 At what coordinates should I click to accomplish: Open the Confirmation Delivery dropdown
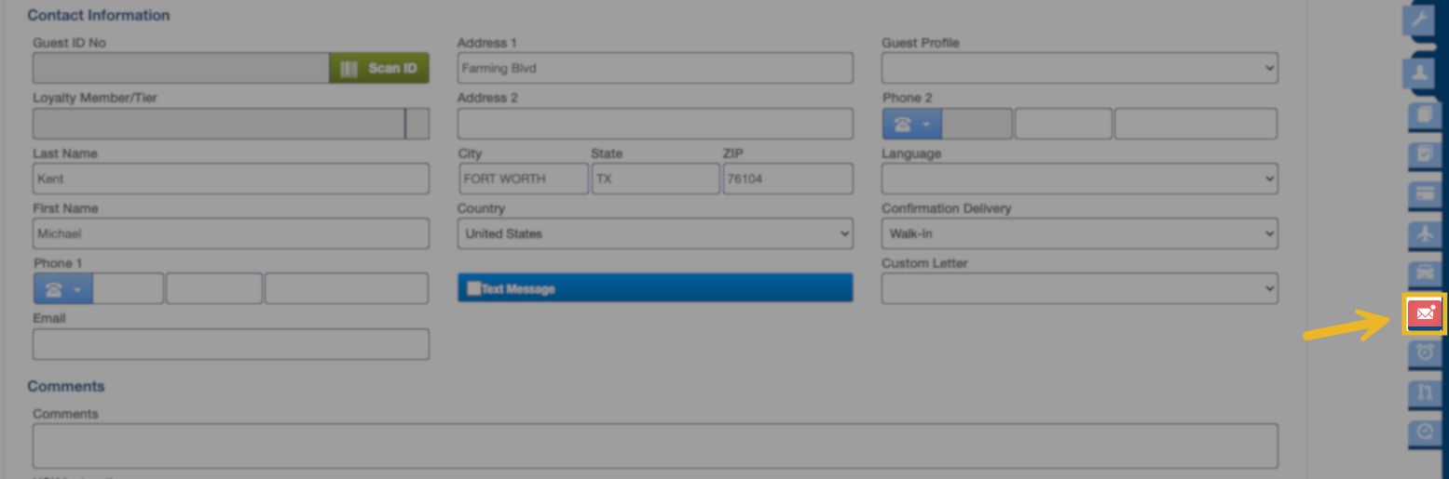pyautogui.click(x=1079, y=233)
